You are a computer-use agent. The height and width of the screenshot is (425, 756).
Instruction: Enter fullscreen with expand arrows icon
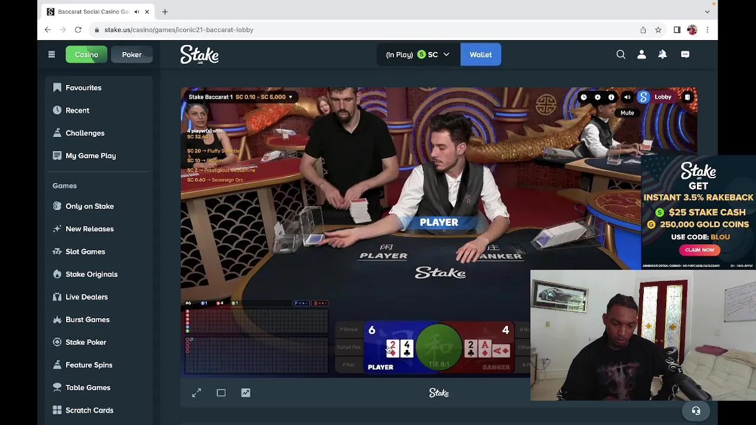[x=197, y=393]
